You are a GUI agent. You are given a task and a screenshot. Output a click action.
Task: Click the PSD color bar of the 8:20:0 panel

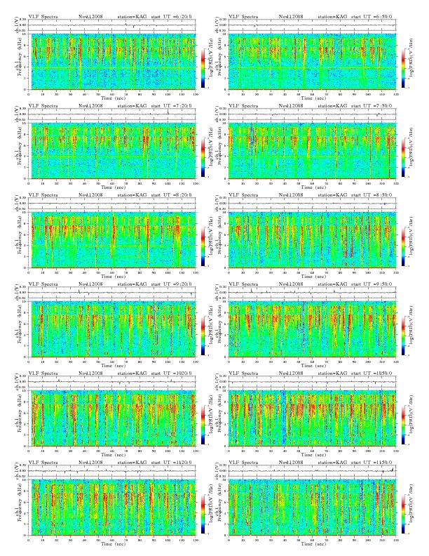tap(203, 246)
